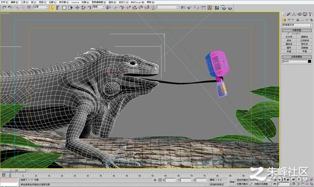Viewport: 314px width, 187px height.
Task: Select the Select Object cursor tool
Action: [x=52, y=8]
